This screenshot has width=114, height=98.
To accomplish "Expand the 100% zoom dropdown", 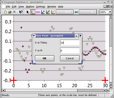I will (110, 12).
